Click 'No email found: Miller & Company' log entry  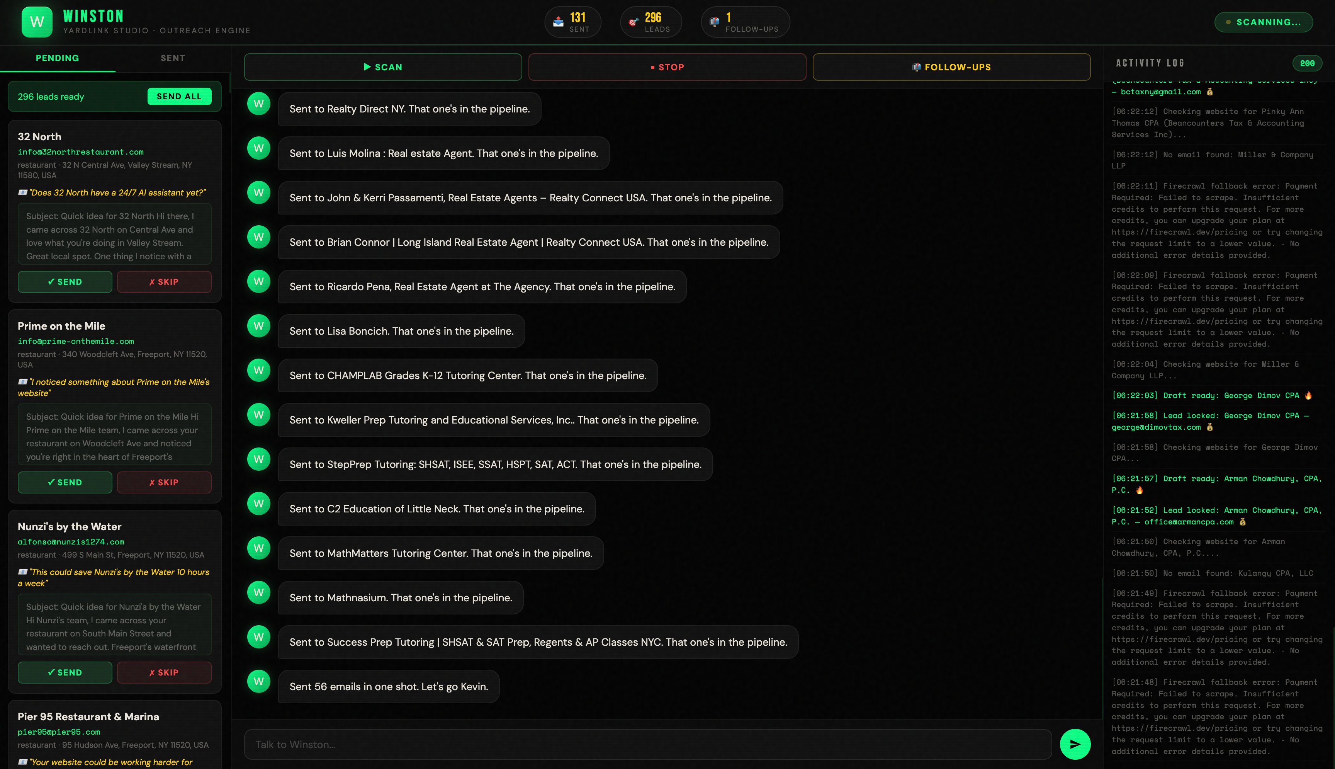click(1212, 160)
